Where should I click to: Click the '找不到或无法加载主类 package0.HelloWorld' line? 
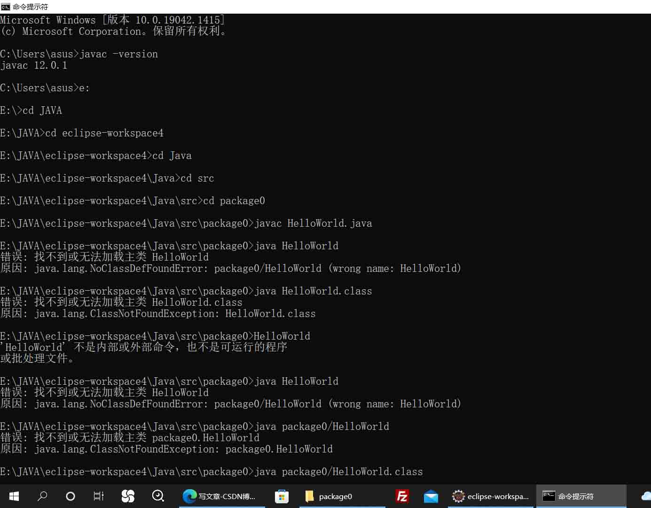point(130,438)
